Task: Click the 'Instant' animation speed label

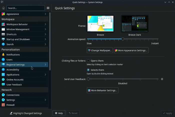Action: [155, 43]
